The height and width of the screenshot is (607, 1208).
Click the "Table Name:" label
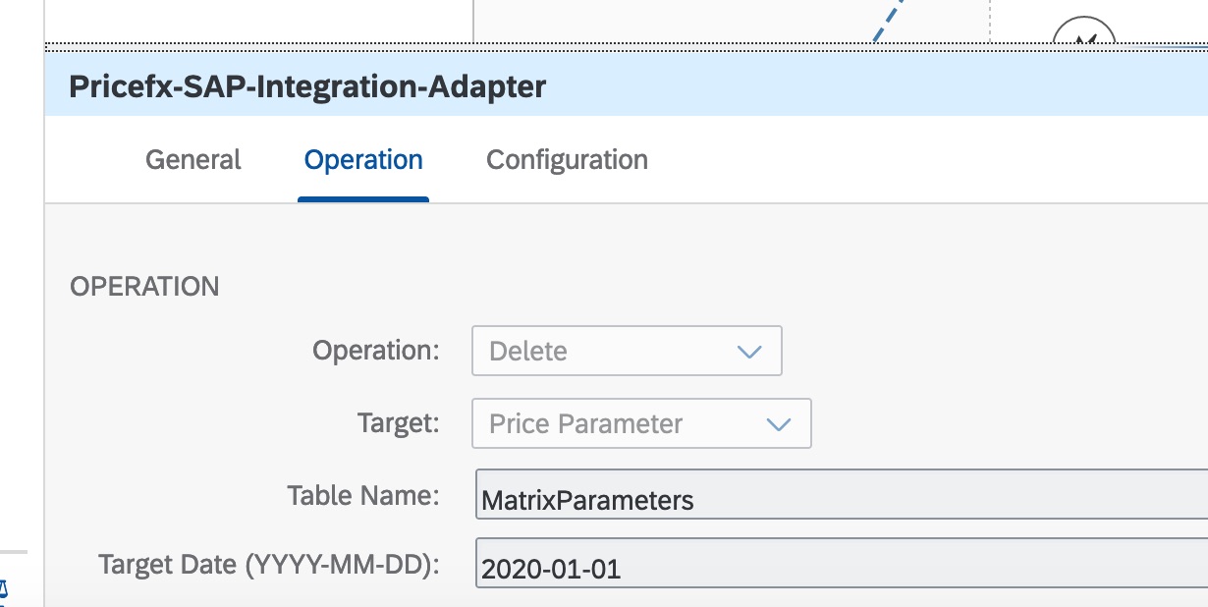[x=362, y=495]
